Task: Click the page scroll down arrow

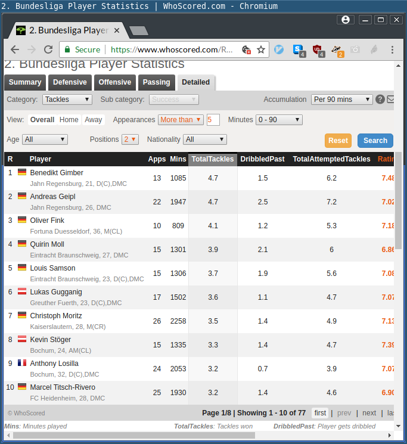Action: click(x=398, y=426)
